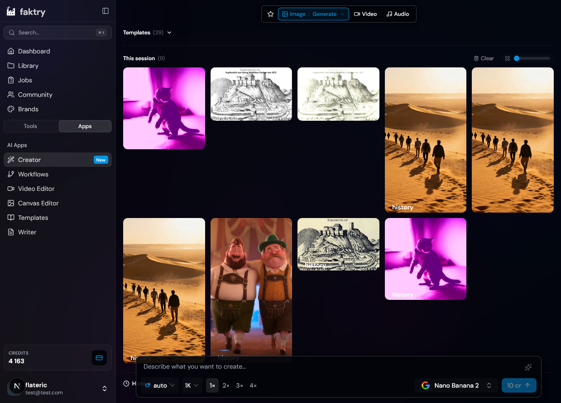
Task: Open the Image / Generate mode dropdown
Action: pyautogui.click(x=313, y=14)
